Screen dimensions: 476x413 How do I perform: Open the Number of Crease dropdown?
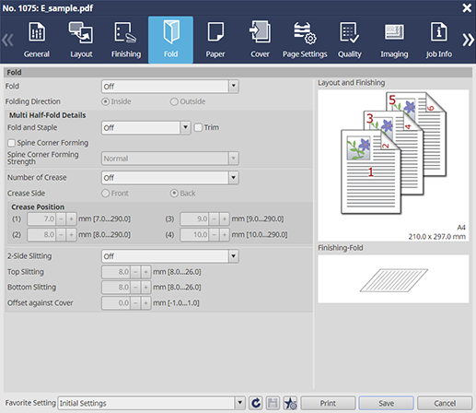170,178
